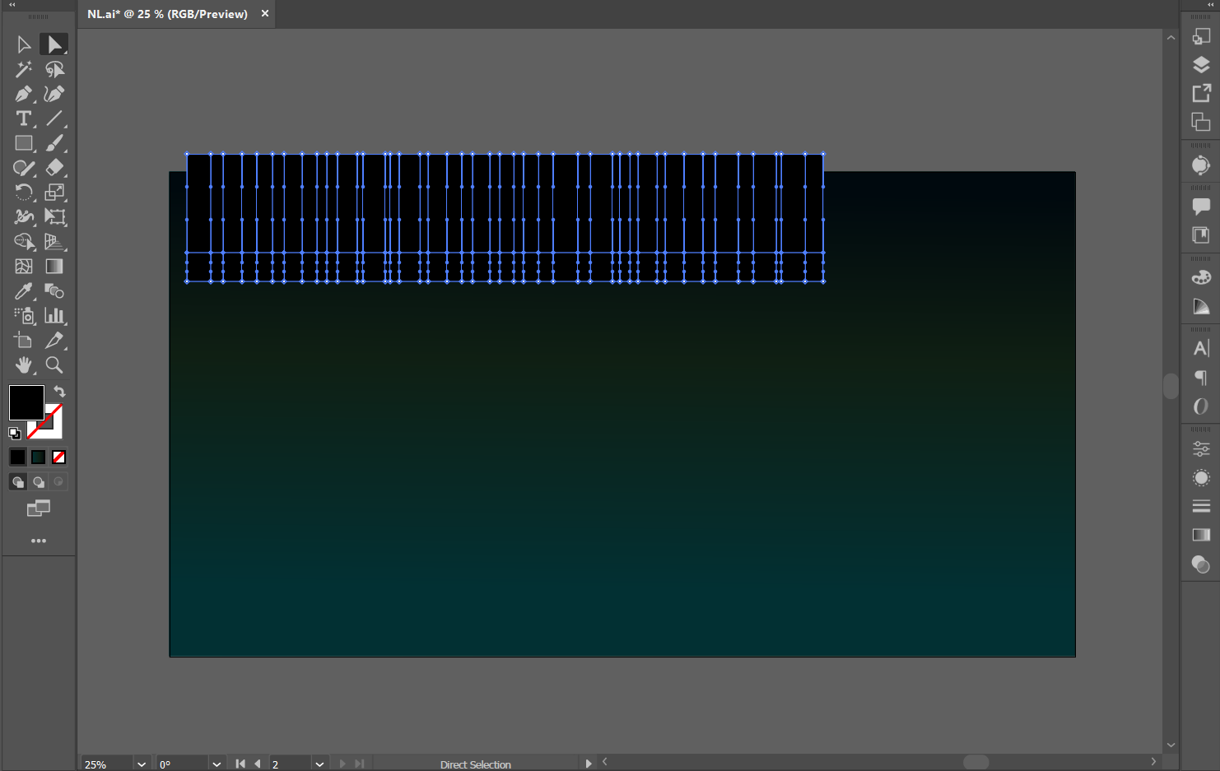Open Edit Toolbar three-dots button
This screenshot has height=771, width=1220.
point(38,541)
